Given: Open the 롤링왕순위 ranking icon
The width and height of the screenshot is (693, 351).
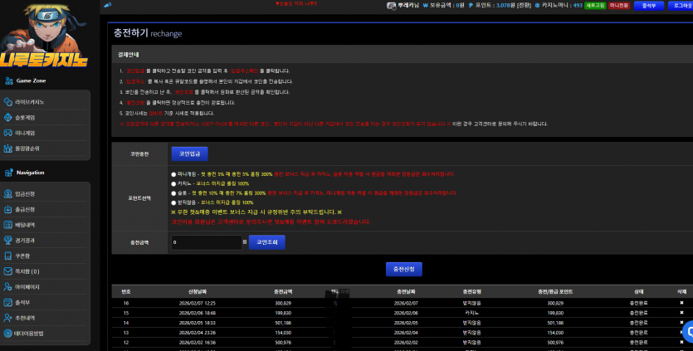Looking at the screenshot, I should [7, 149].
